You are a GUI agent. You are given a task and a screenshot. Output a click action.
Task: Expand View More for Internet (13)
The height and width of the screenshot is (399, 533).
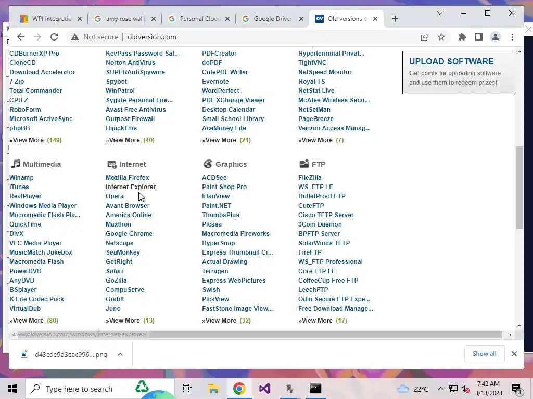(x=130, y=320)
